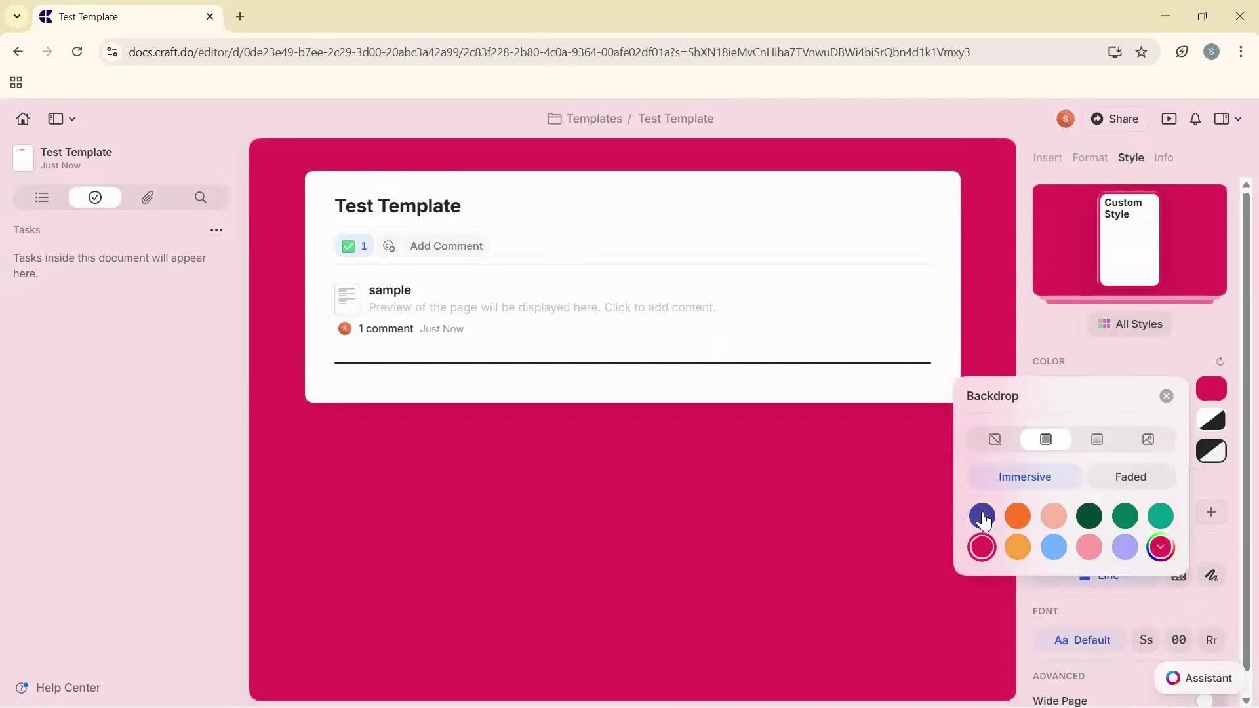
Task: Click the video play icon near Share
Action: [1170, 119]
